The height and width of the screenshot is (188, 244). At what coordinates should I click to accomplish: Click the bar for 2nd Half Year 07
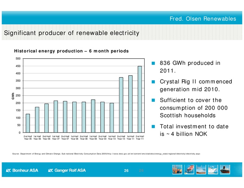[x=65, y=117]
